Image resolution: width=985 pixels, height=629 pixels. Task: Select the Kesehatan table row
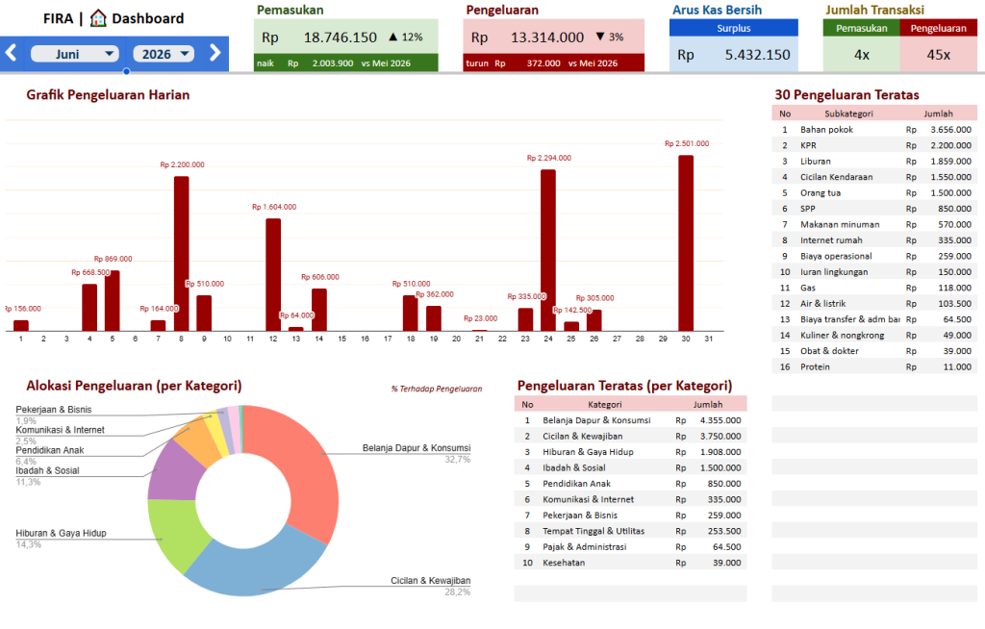[x=631, y=563]
